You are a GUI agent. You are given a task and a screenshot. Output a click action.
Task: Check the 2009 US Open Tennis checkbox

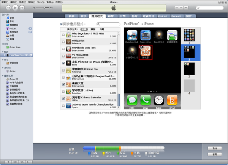[63, 106]
